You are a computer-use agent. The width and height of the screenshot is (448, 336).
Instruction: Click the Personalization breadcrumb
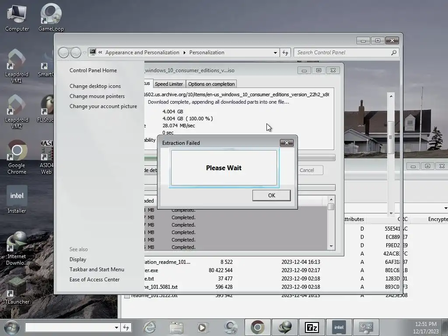coord(207,52)
